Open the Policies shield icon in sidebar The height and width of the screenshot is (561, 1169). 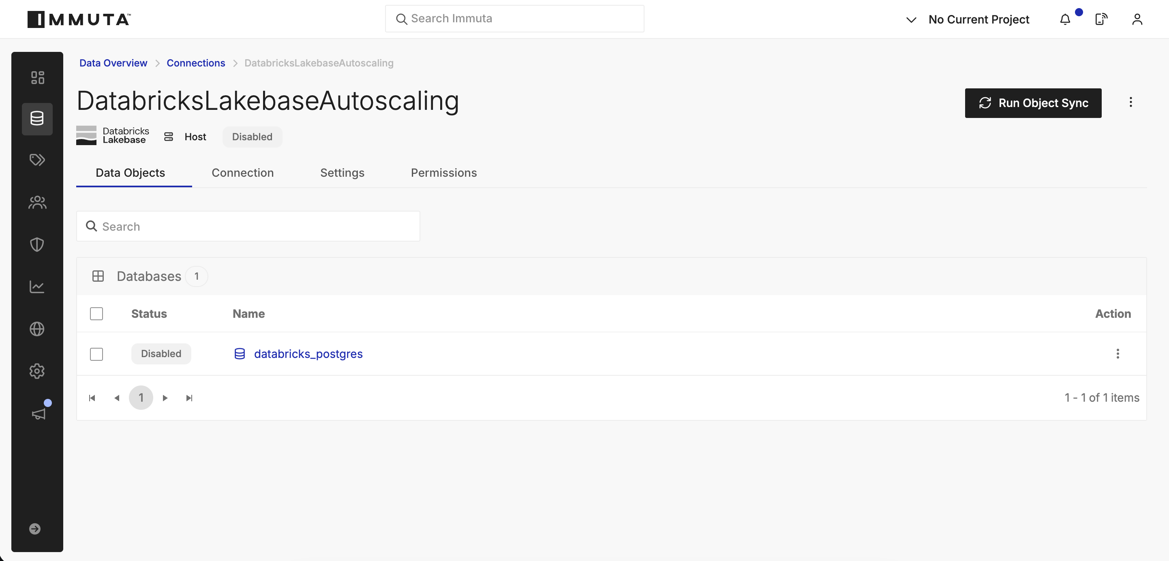point(37,245)
